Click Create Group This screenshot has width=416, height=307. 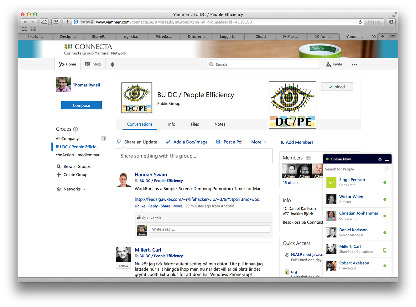click(x=72, y=175)
